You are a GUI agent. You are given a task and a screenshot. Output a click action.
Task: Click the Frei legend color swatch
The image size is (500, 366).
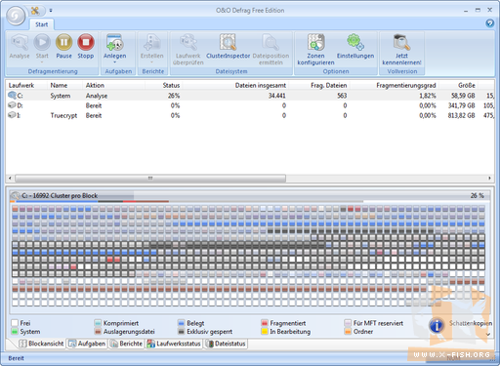[15, 323]
